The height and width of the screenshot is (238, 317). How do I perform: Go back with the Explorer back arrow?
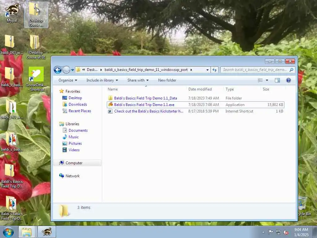[x=58, y=70]
